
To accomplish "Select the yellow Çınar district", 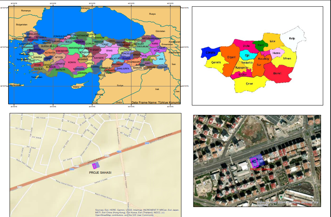I will click(249, 84).
